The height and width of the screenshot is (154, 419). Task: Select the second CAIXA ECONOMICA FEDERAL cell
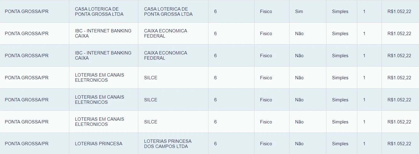(x=165, y=55)
